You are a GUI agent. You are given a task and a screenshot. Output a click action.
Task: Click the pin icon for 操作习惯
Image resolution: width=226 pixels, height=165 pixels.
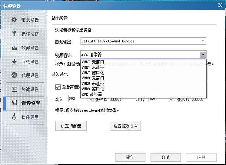14,34
